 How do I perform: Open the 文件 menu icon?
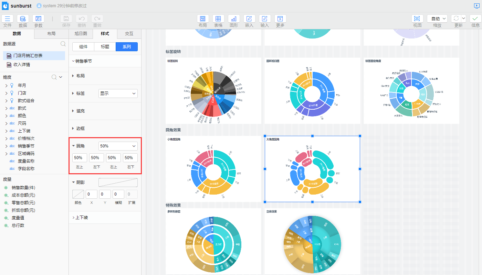click(8, 19)
